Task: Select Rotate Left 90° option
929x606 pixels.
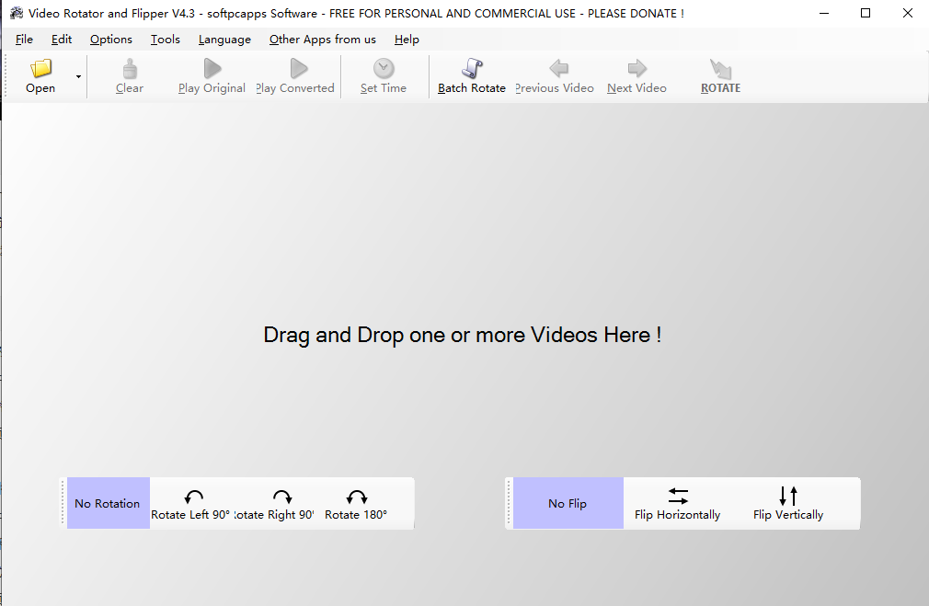Action: coord(191,504)
